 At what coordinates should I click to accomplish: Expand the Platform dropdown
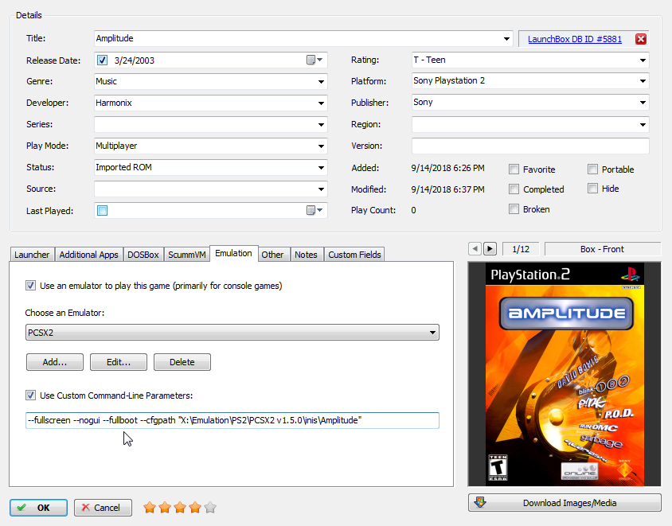click(x=643, y=80)
